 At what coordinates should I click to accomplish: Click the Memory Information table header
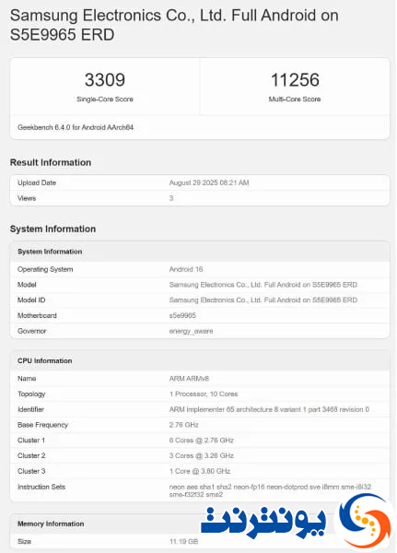click(x=106, y=524)
